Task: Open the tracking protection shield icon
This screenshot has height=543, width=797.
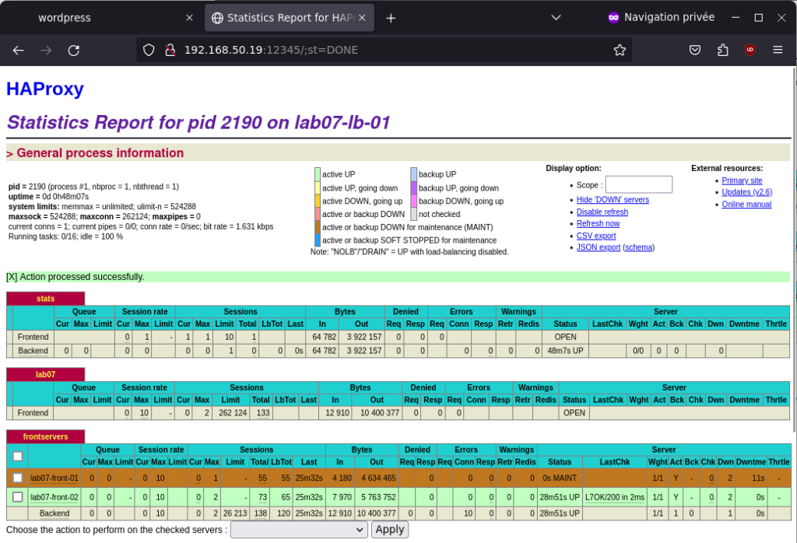Action: [149, 50]
